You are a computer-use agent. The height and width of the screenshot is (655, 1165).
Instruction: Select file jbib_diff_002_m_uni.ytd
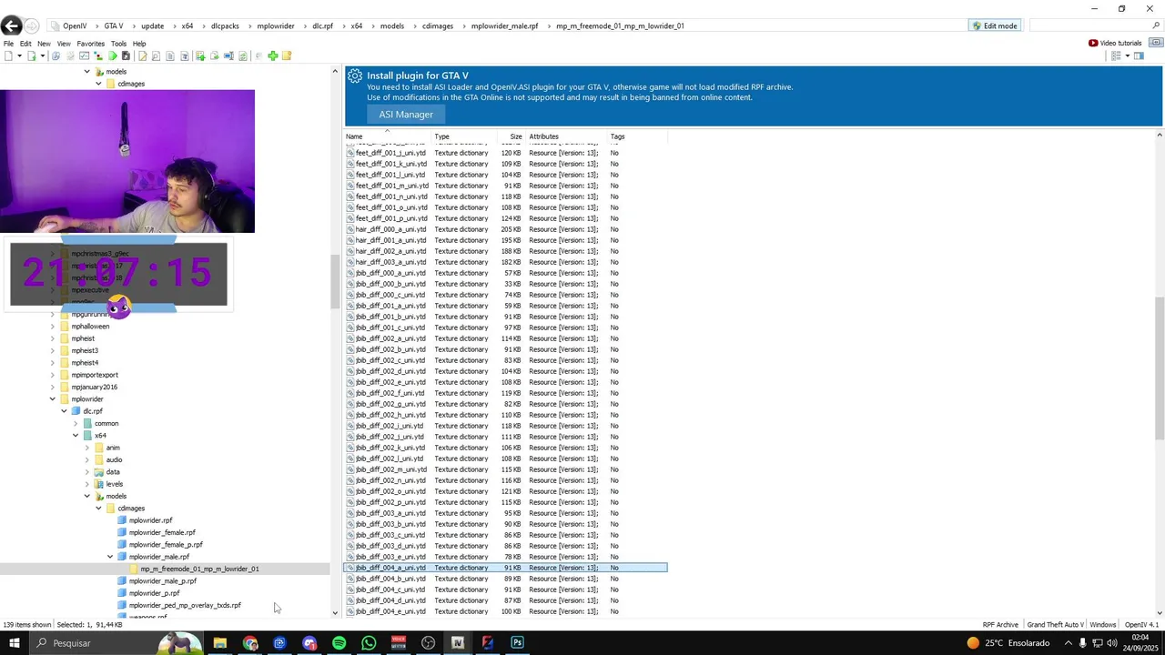point(390,469)
